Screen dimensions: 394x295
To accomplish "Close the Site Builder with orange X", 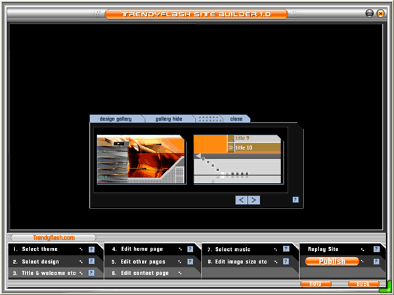I will click(x=381, y=13).
